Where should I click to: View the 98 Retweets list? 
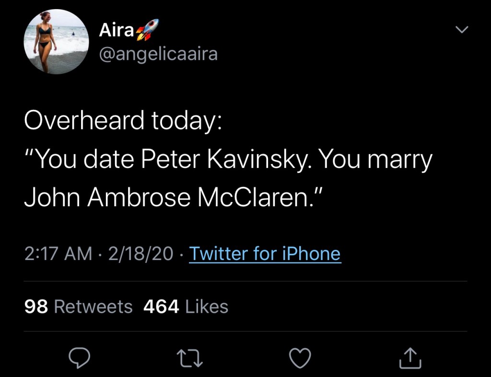click(78, 306)
